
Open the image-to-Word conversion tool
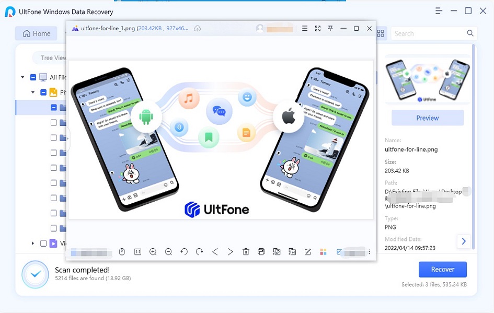coord(292,251)
